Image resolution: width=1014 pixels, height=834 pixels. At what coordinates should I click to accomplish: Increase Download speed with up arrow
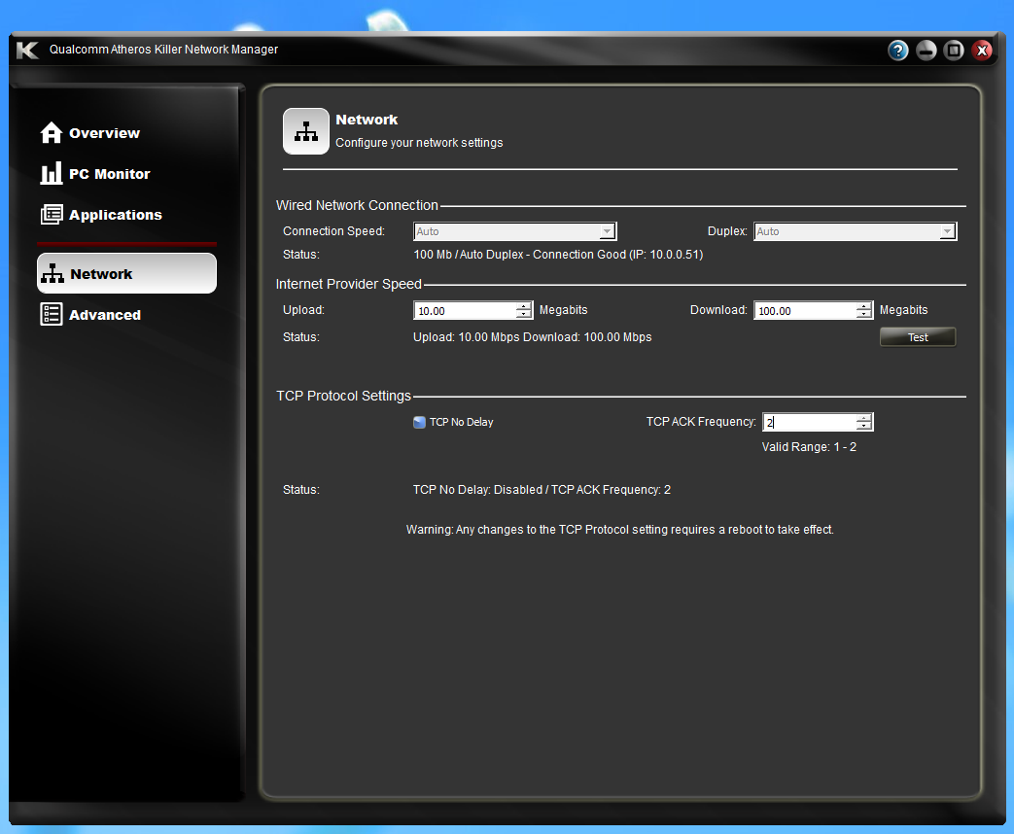click(x=864, y=306)
